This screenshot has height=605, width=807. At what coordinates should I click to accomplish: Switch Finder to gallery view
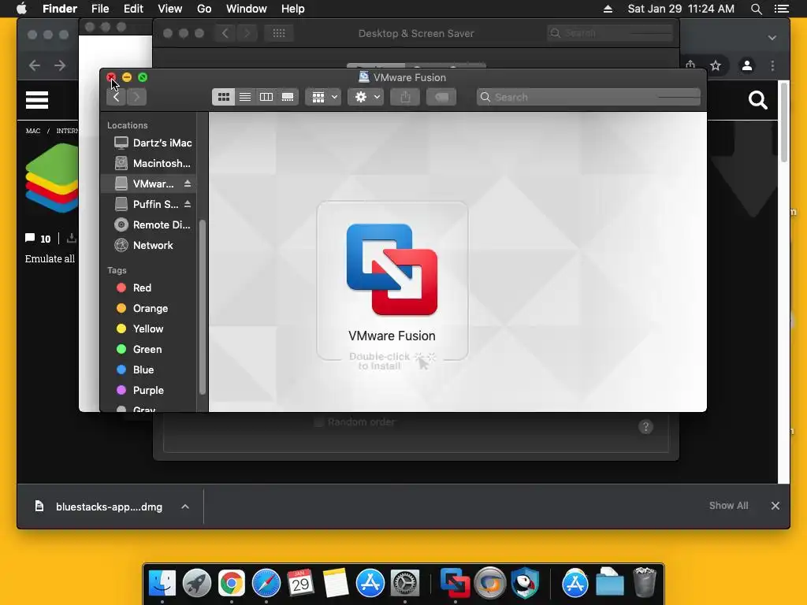[x=288, y=97]
